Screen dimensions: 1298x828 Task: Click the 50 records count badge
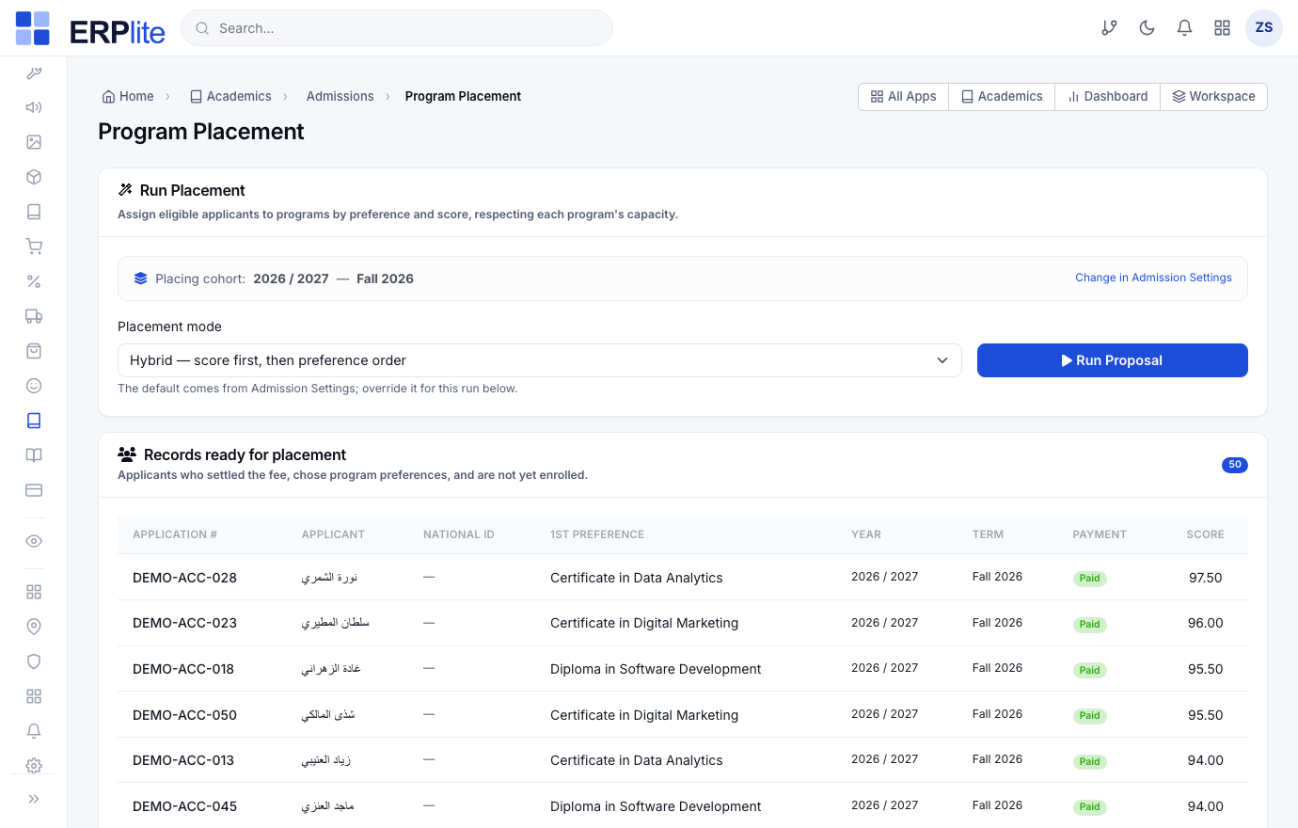[x=1235, y=465]
